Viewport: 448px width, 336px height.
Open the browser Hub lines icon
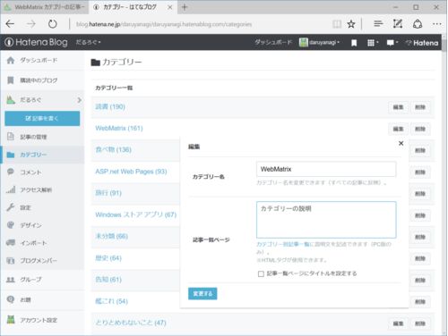coord(378,23)
